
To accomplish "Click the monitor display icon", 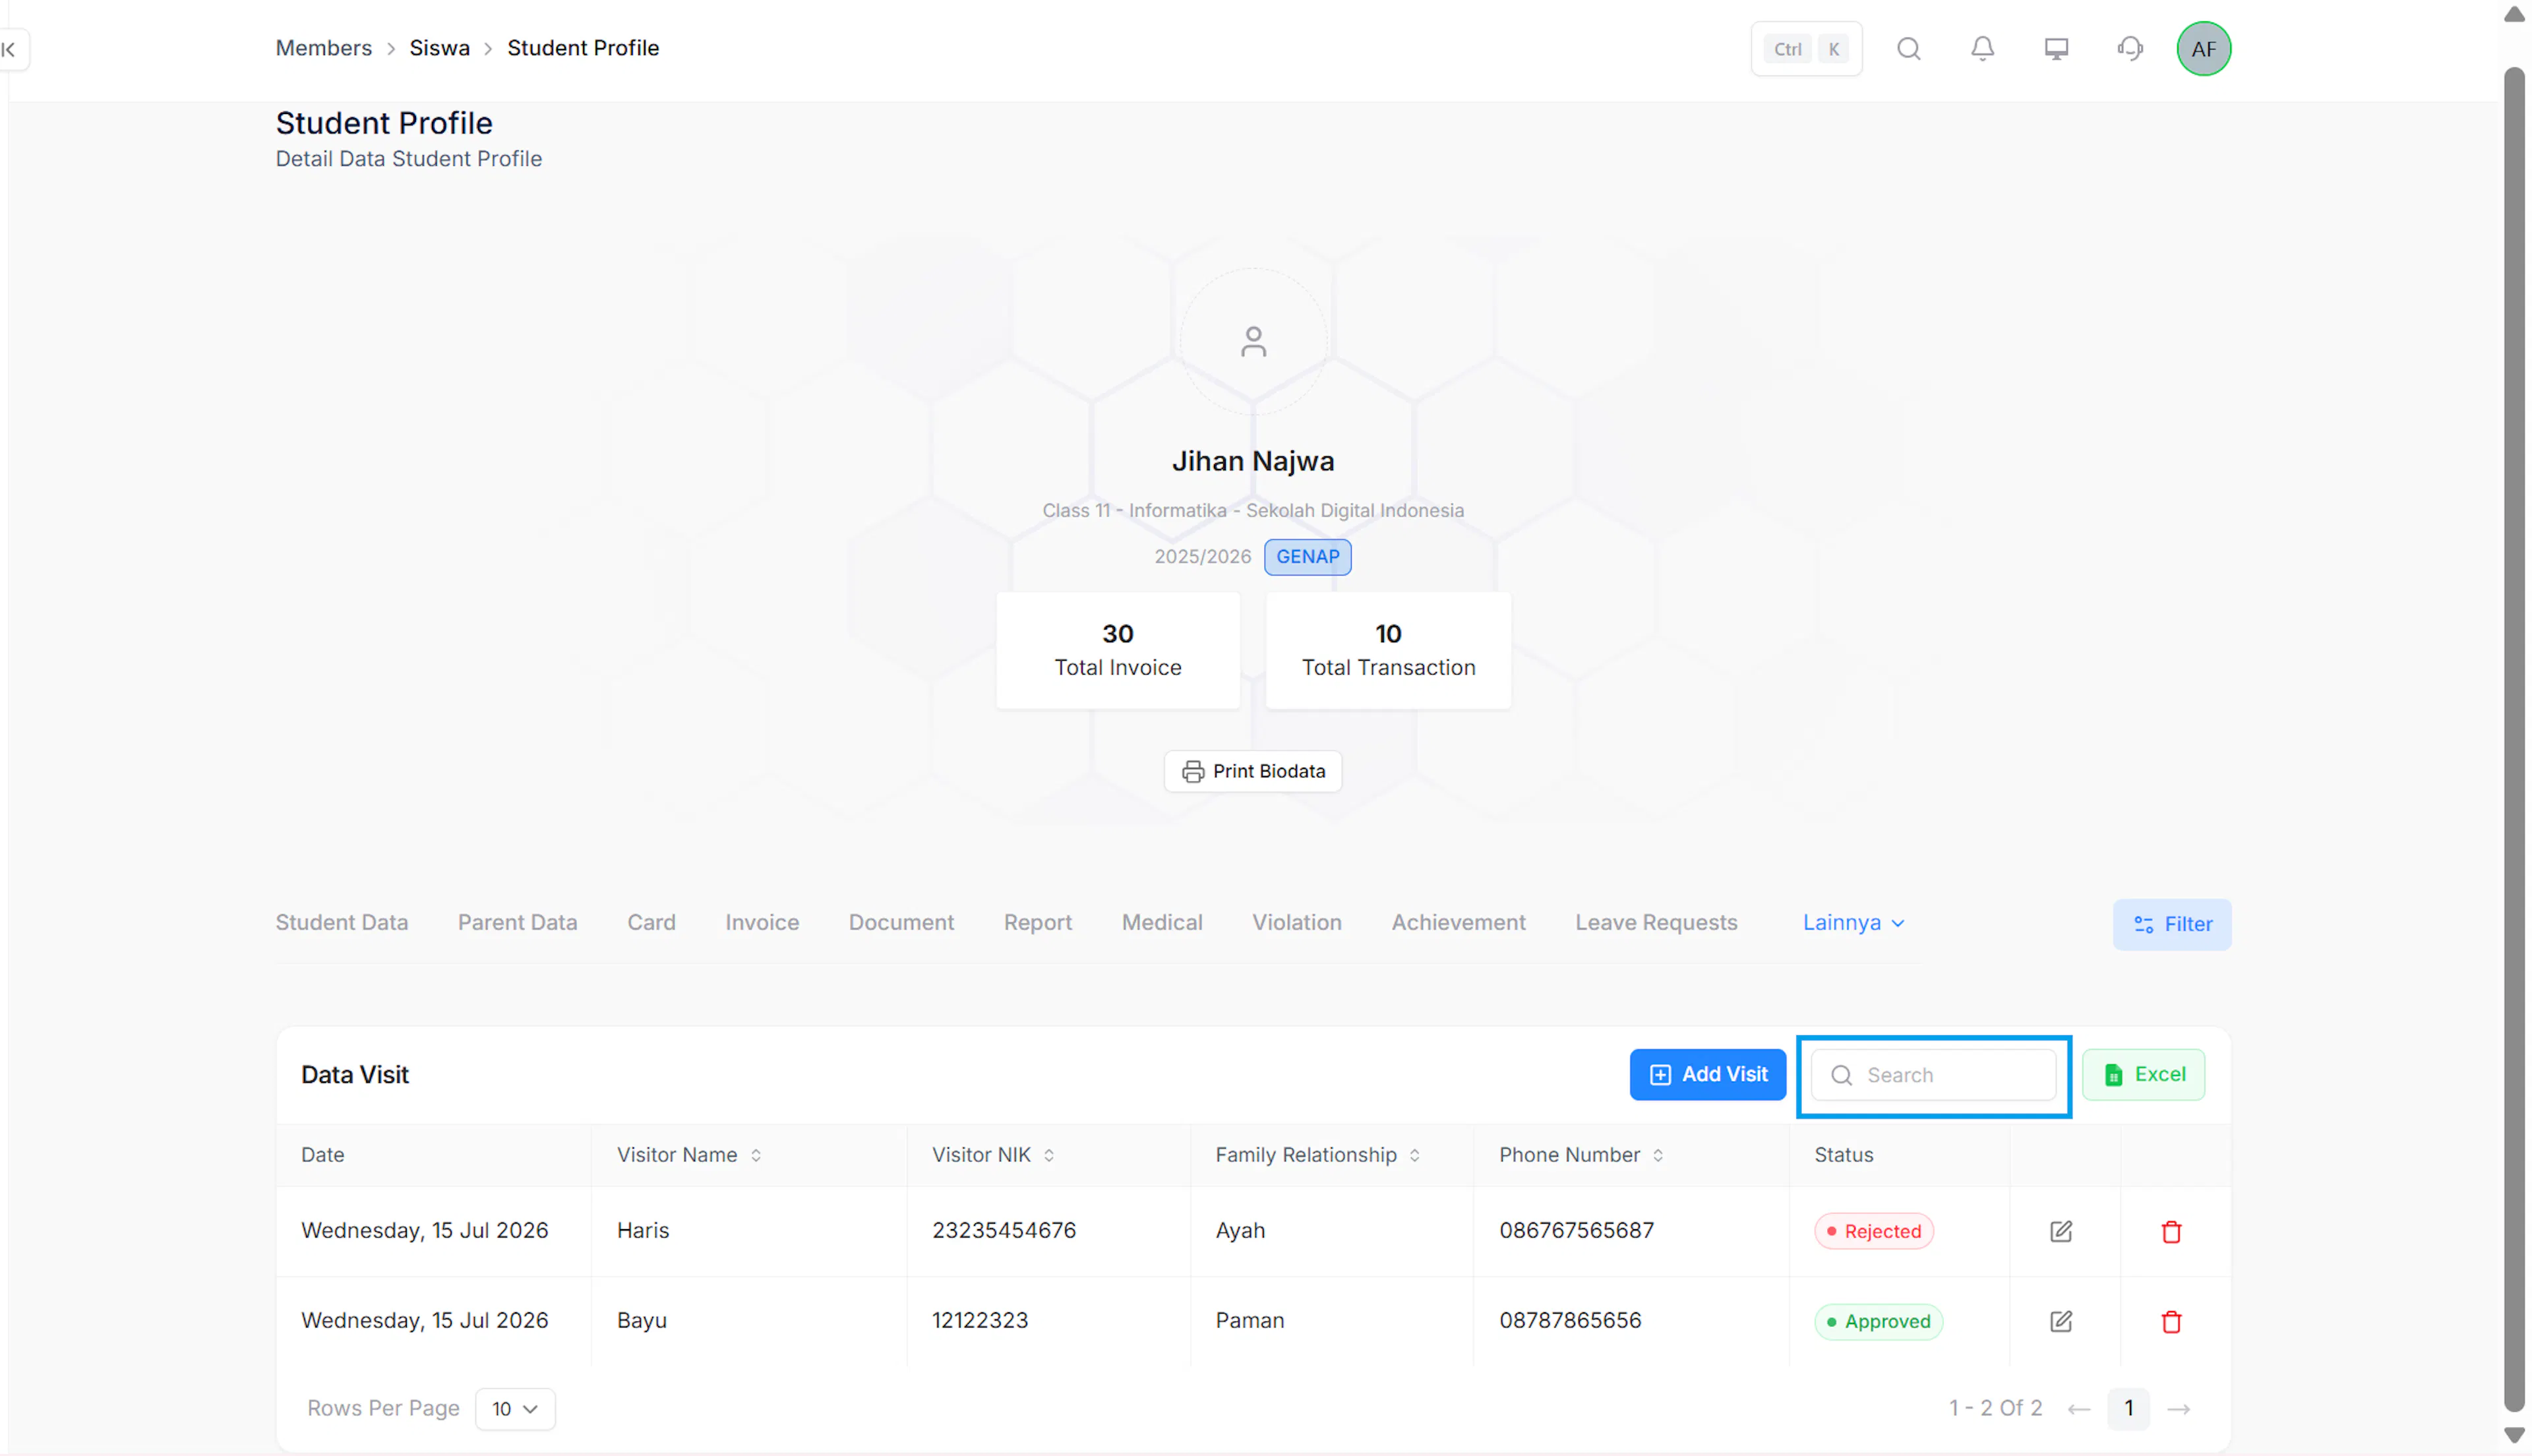I will click(2056, 49).
